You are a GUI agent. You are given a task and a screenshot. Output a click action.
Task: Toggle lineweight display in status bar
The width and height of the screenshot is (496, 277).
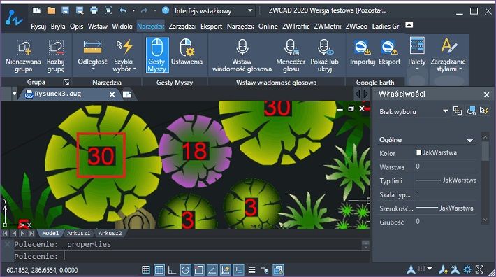point(251,270)
